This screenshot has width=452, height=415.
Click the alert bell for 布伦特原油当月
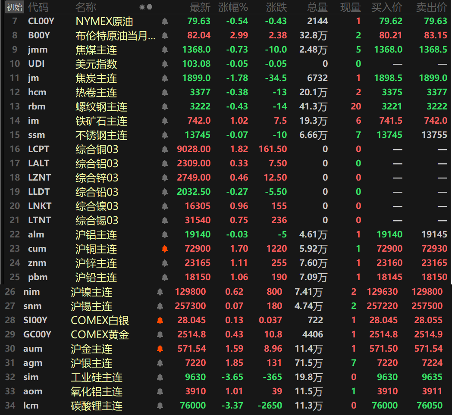click(x=165, y=35)
